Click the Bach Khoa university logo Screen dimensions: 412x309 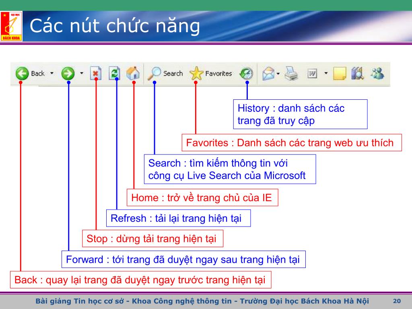coord(11,26)
